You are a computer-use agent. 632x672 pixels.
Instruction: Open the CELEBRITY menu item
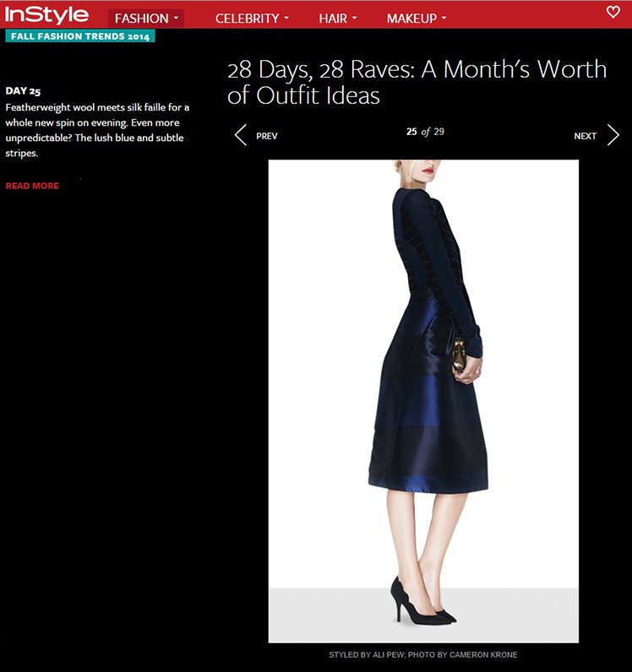point(247,19)
